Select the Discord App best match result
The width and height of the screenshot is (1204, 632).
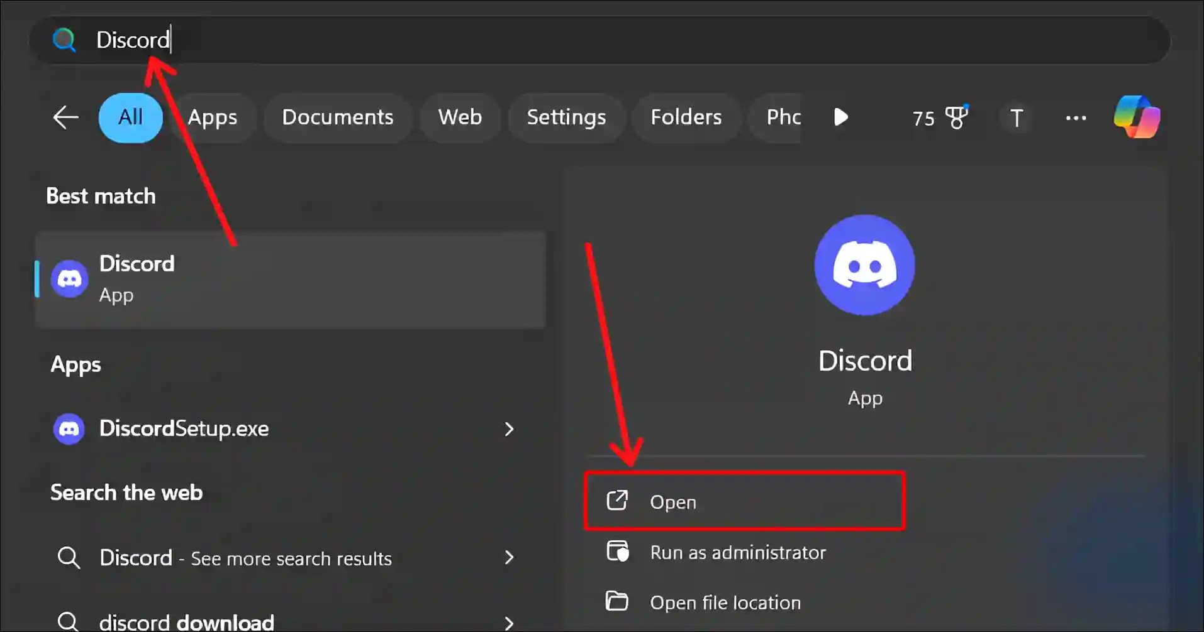(x=291, y=280)
